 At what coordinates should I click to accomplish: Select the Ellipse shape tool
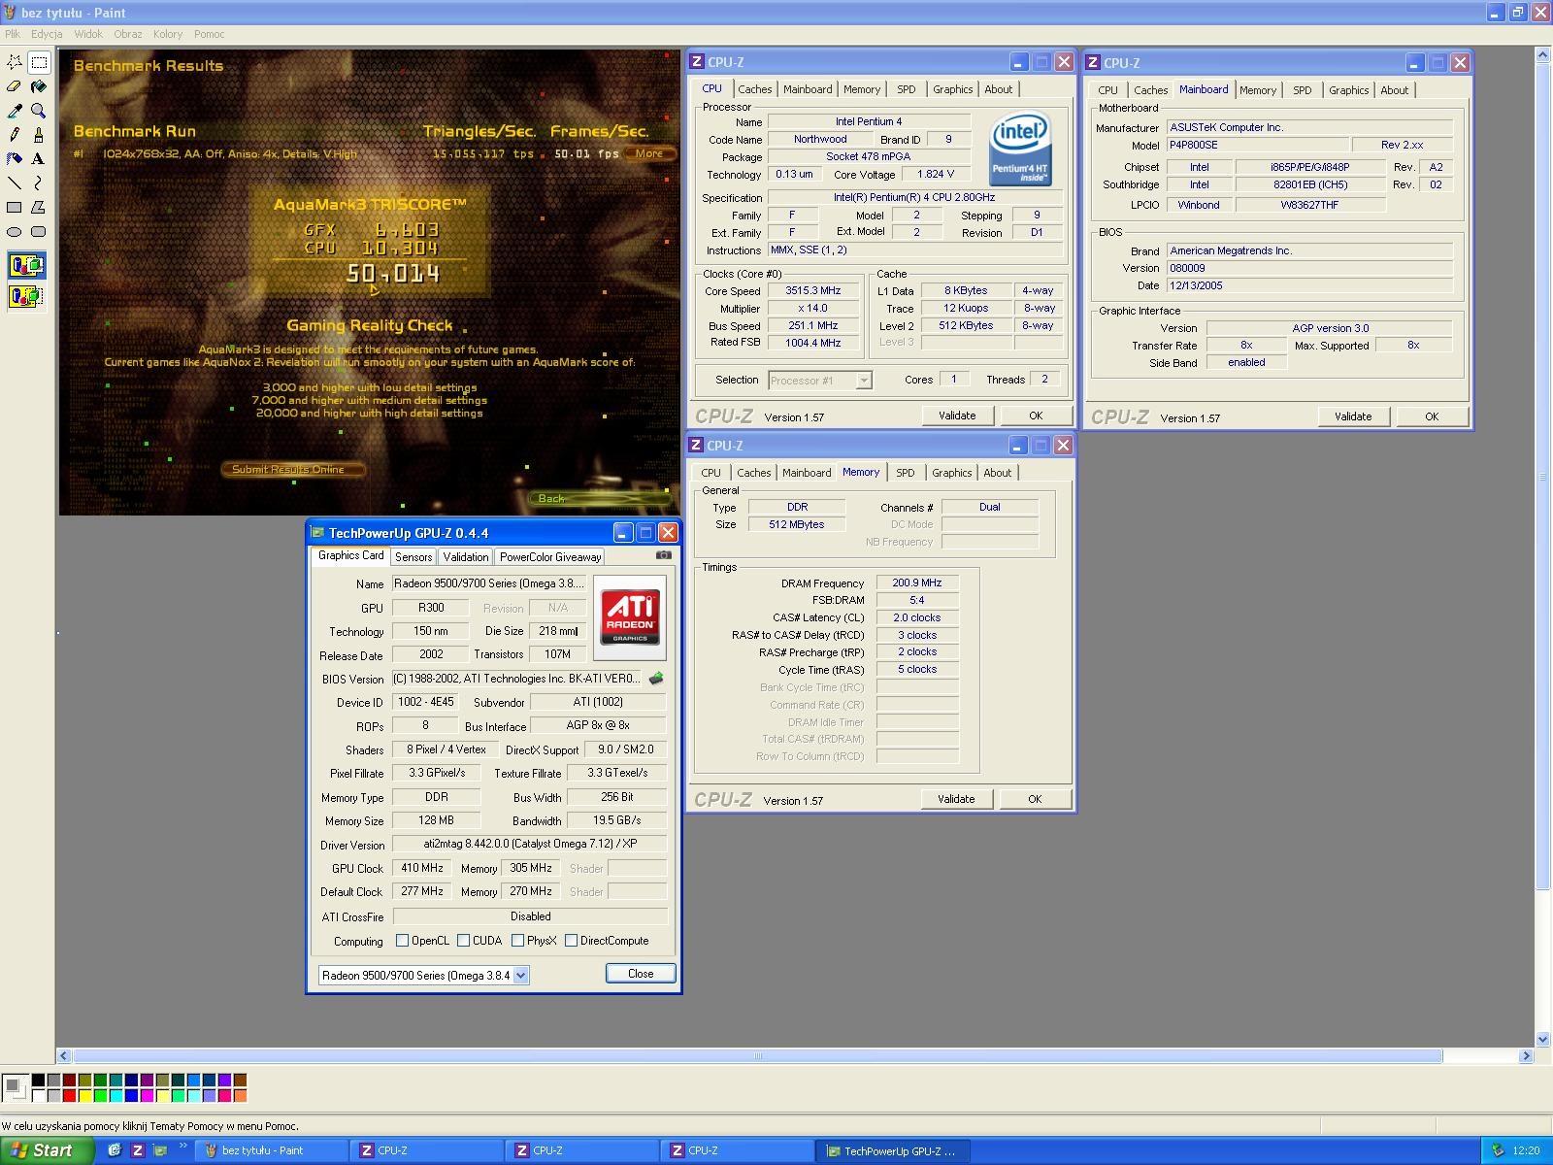[15, 231]
